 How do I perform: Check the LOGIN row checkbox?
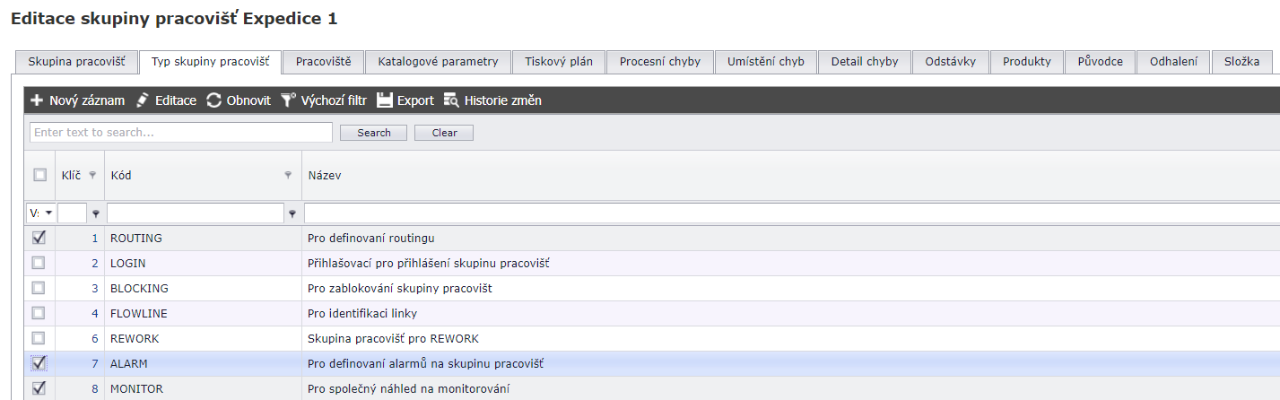39,263
